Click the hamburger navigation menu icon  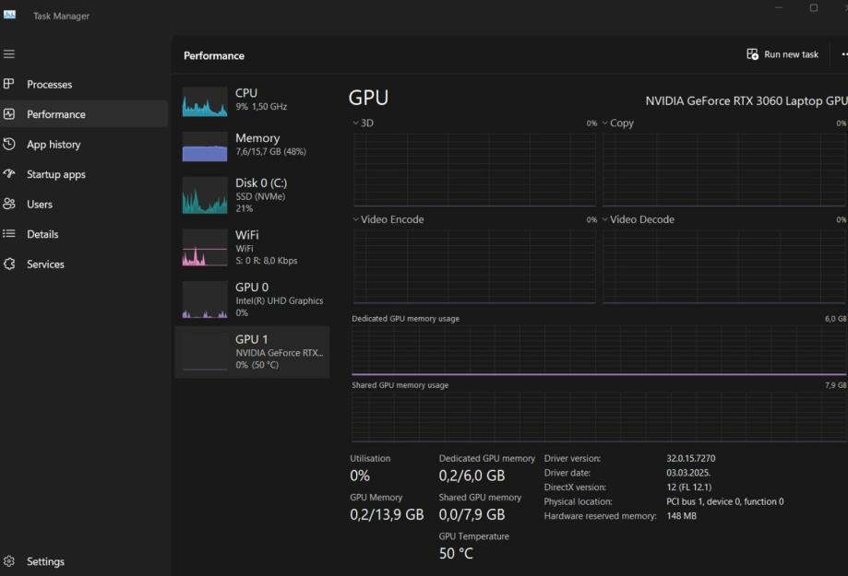[x=9, y=54]
